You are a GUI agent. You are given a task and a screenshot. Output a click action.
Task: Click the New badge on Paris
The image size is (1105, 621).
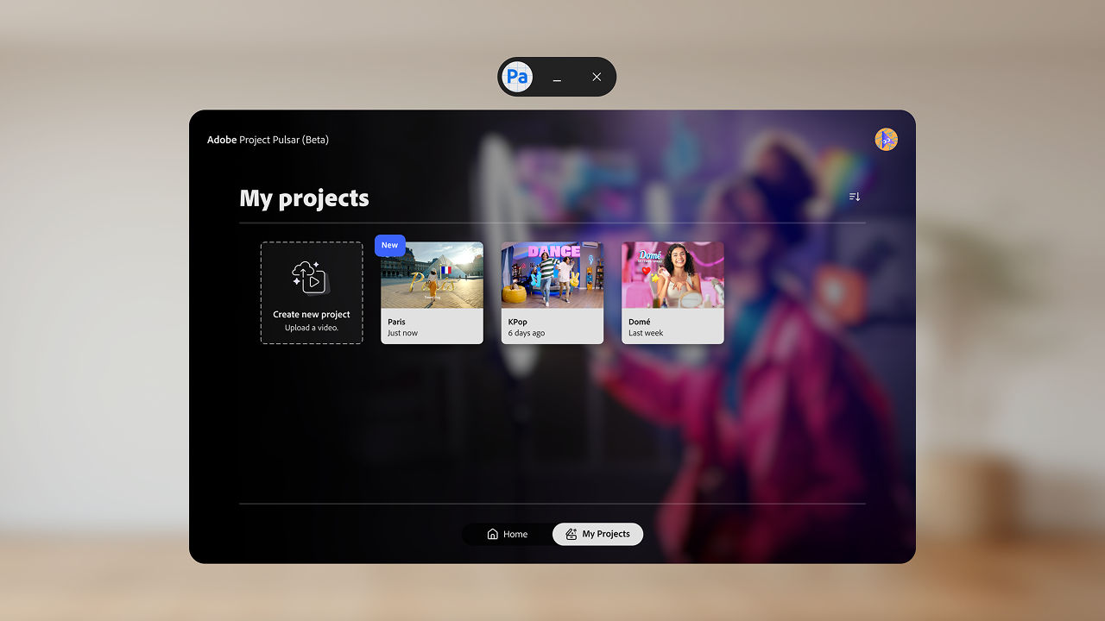coord(390,245)
